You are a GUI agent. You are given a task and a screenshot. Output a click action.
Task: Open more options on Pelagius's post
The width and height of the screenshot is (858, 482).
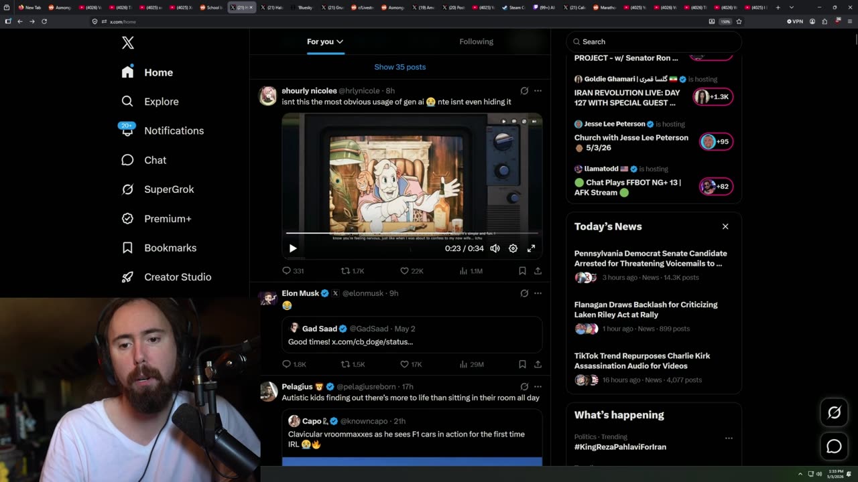pyautogui.click(x=538, y=387)
